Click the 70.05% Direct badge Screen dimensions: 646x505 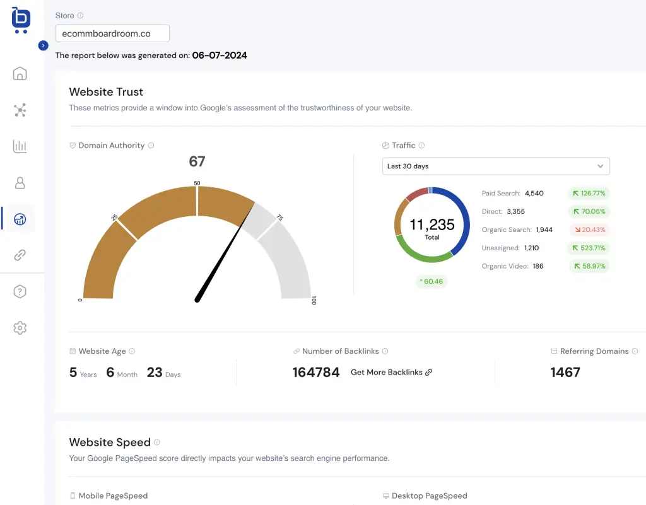pyautogui.click(x=589, y=211)
